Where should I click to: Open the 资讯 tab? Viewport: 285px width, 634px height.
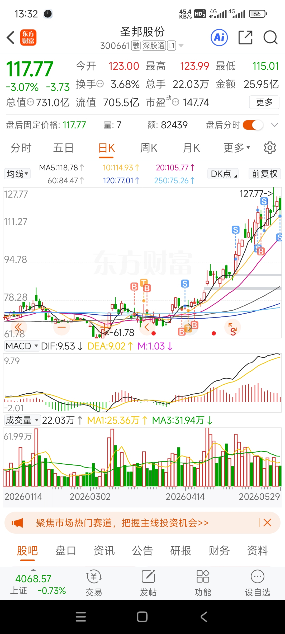click(x=104, y=551)
